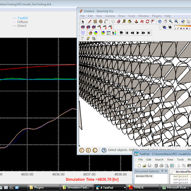Screen dimensions: 191x191
Task: Open SketchUp Camera menu
Action: pos(110,16)
